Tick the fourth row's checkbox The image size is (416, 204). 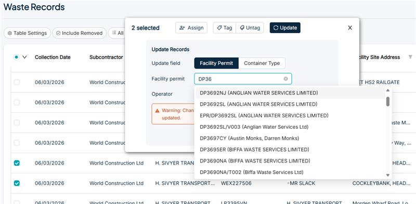(x=17, y=143)
